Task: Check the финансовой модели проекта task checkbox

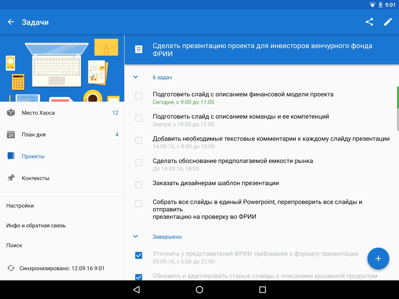Action: click(139, 96)
